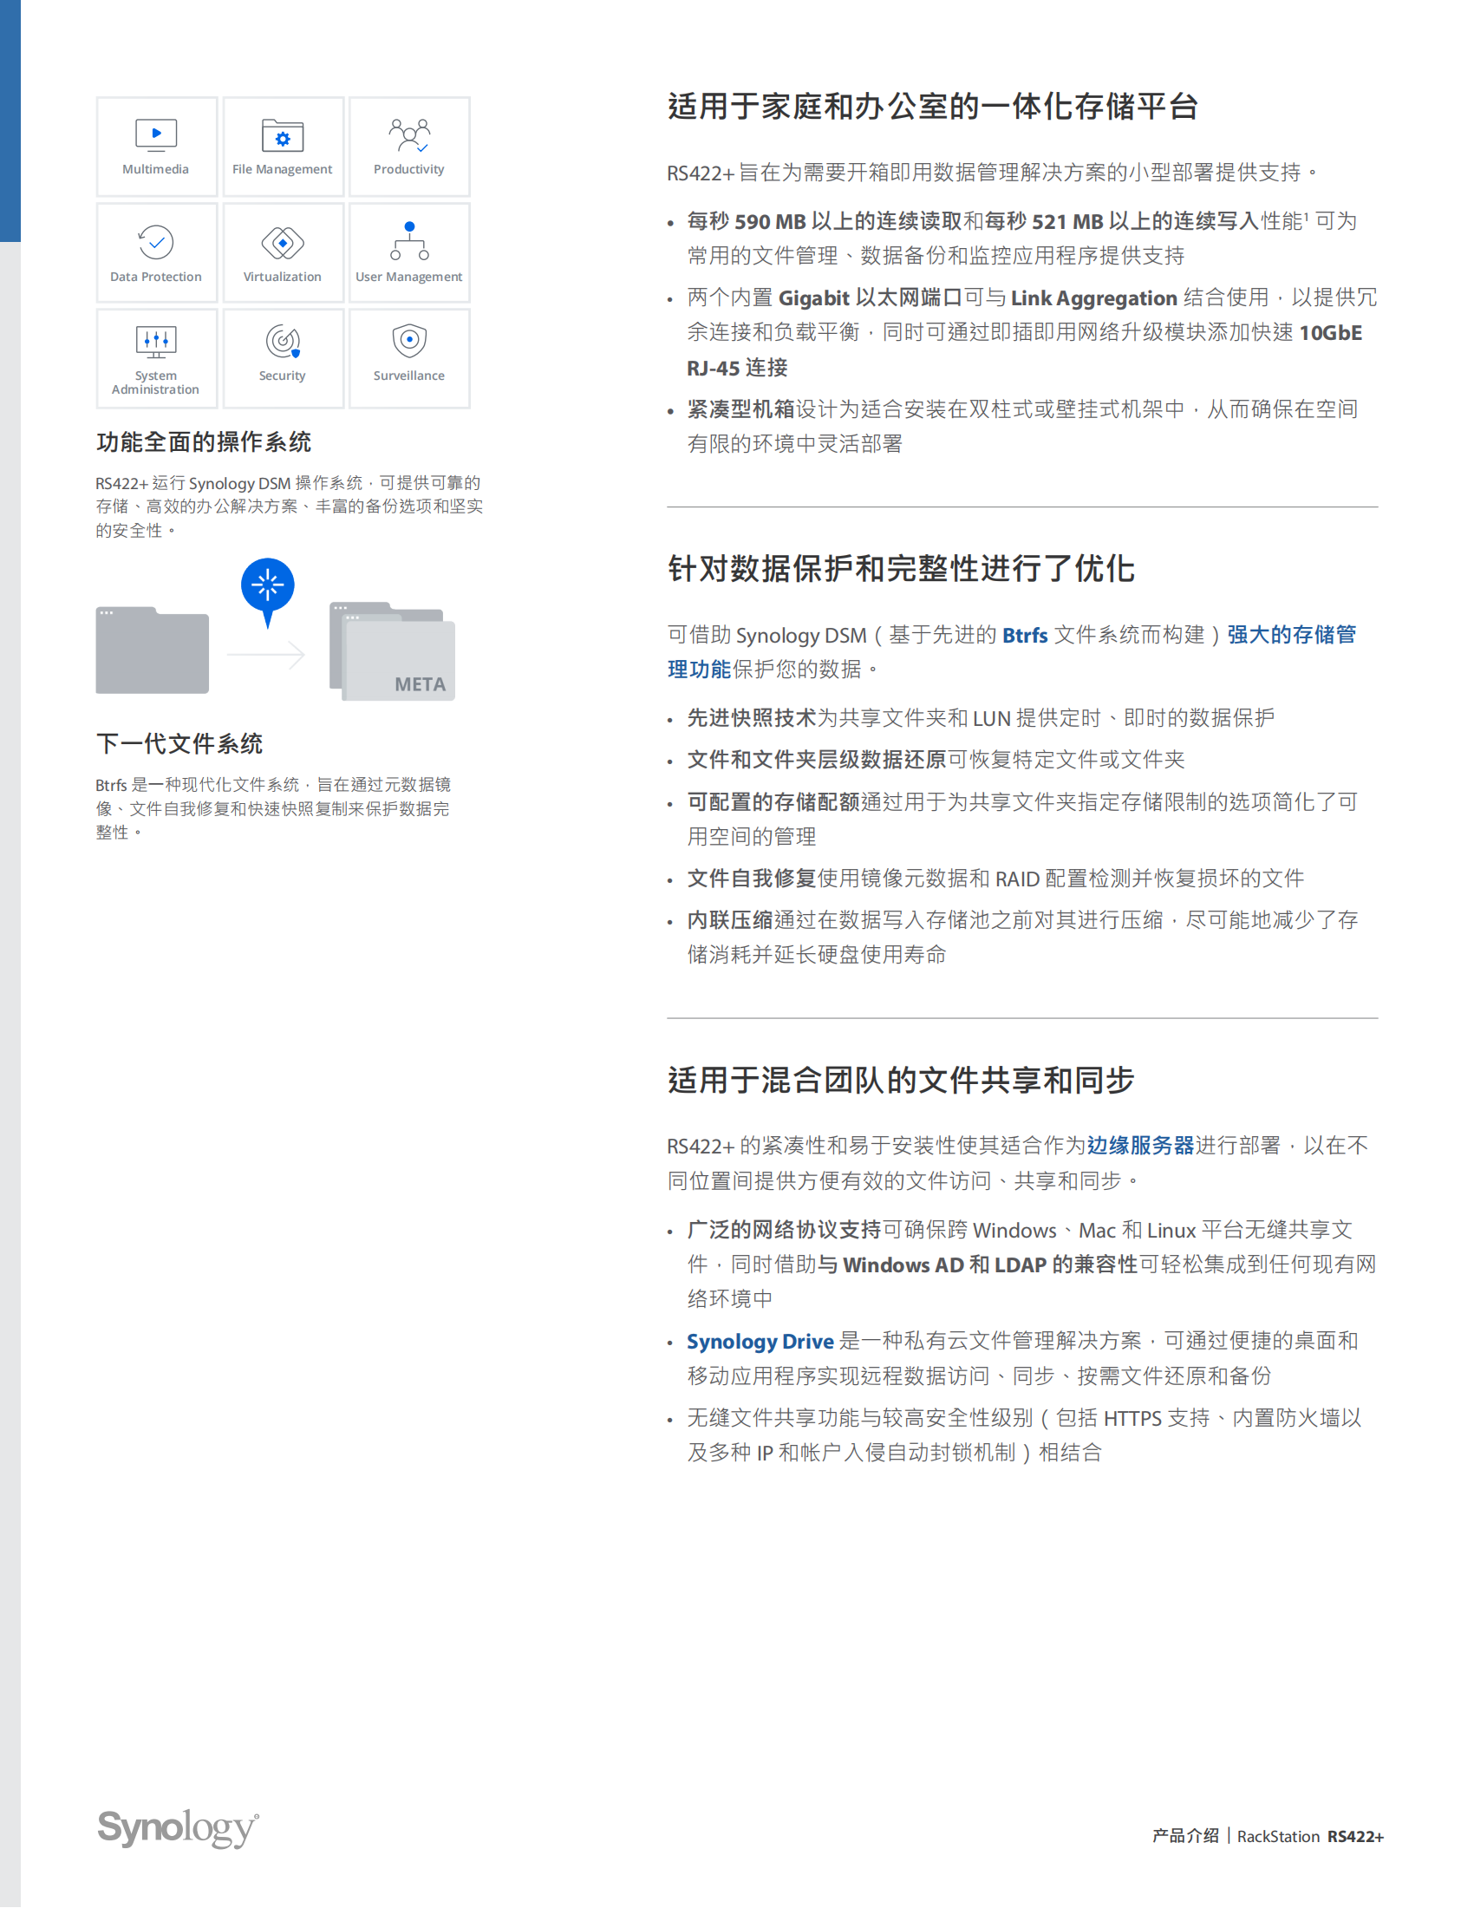Click bold text Link Aggregation

(1094, 297)
